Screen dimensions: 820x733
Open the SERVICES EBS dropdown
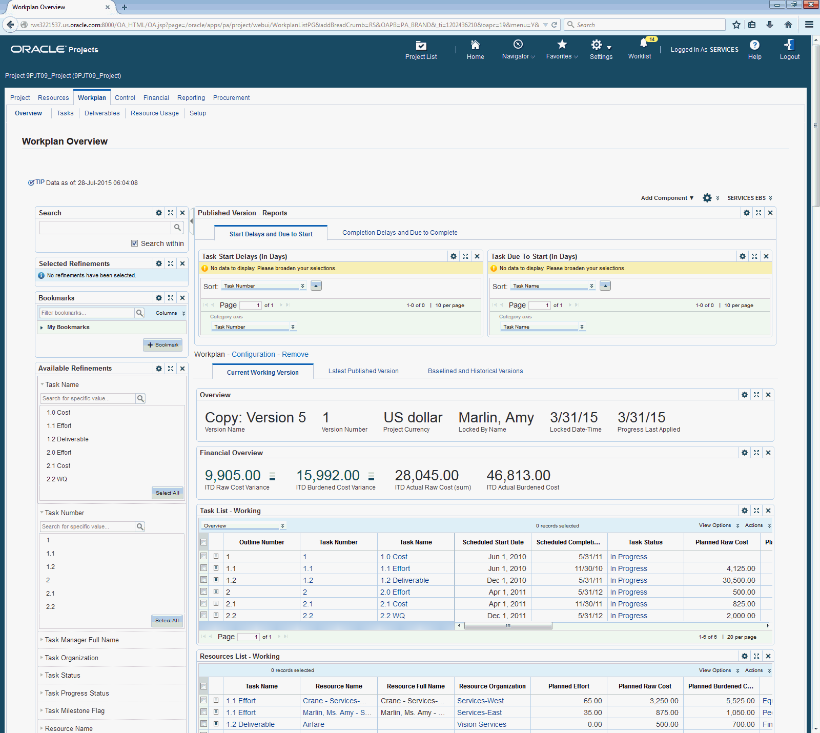pos(750,198)
